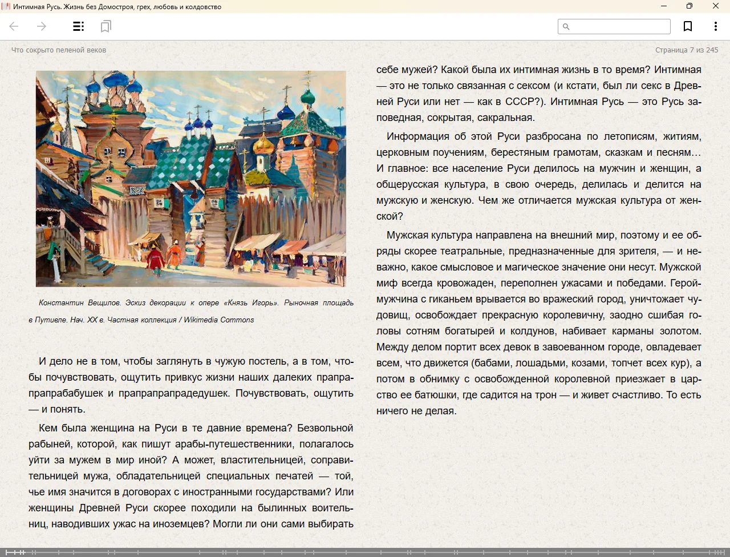The width and height of the screenshot is (730, 557).
Task: Minimize the reader window
Action: click(664, 6)
